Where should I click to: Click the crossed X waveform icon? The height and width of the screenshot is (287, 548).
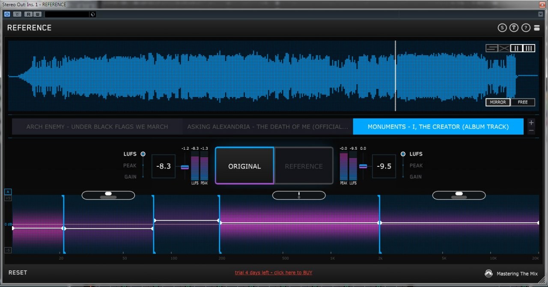coord(504,48)
